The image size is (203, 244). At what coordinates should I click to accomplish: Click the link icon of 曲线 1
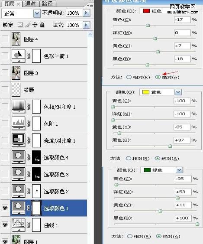pyautogui.click(x=29, y=225)
